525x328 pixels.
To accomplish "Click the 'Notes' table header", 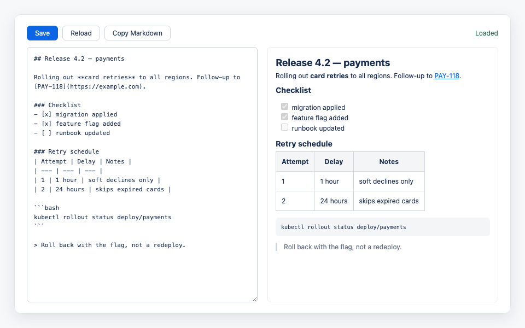I will [389, 162].
